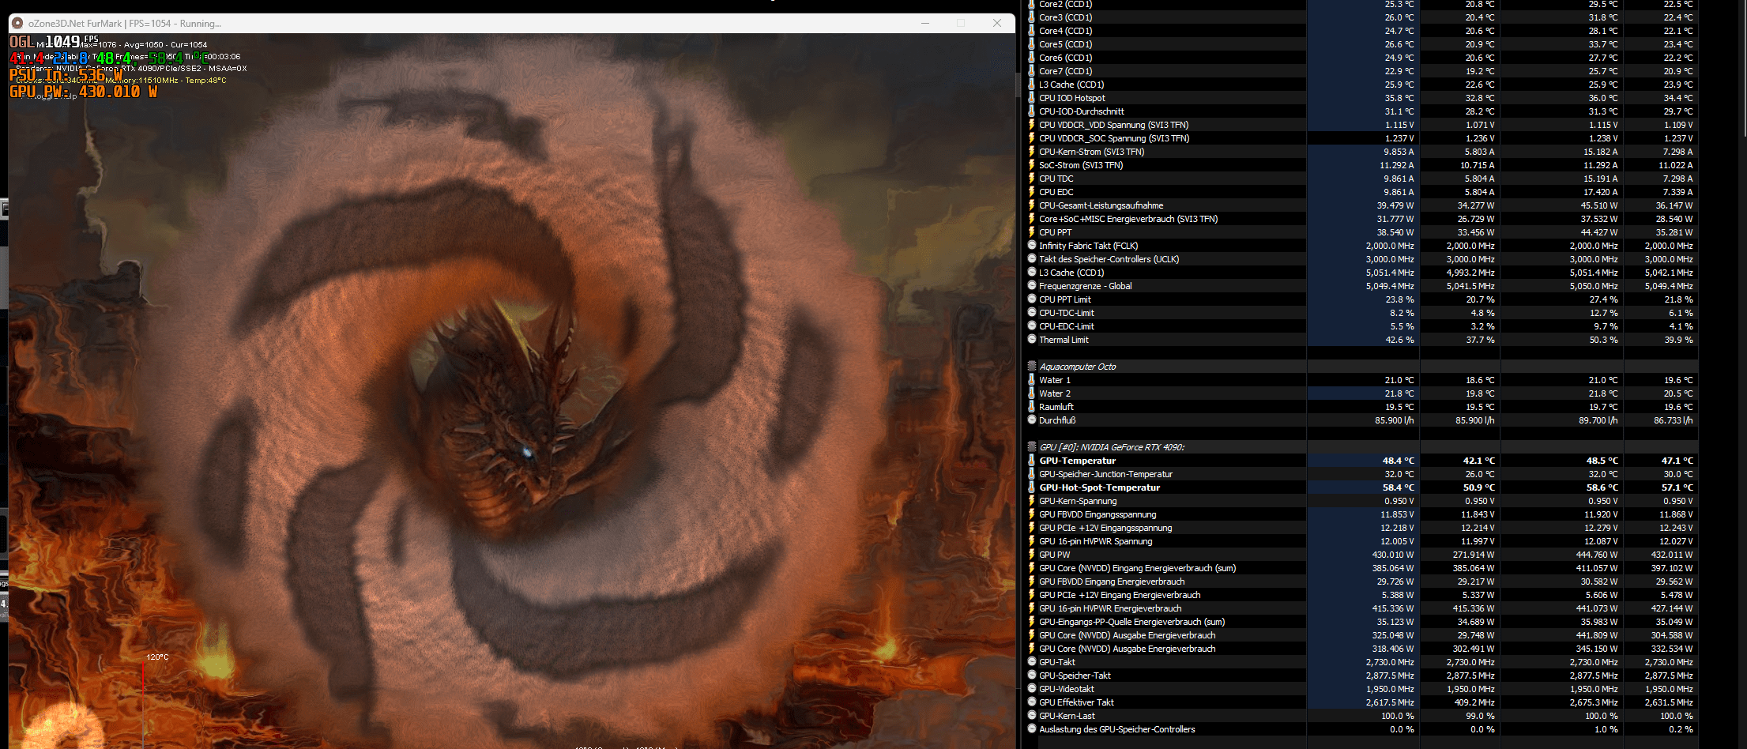Click the thermometer icon beside Core3 (CCD1)
This screenshot has height=749, width=1747.
(1031, 17)
